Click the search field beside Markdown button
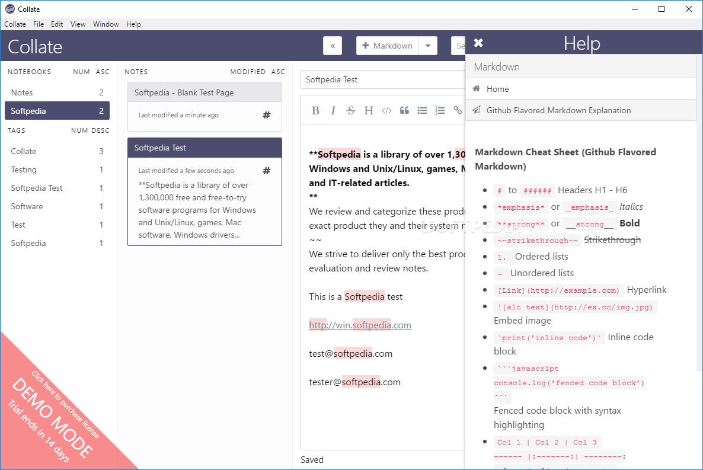 click(458, 46)
